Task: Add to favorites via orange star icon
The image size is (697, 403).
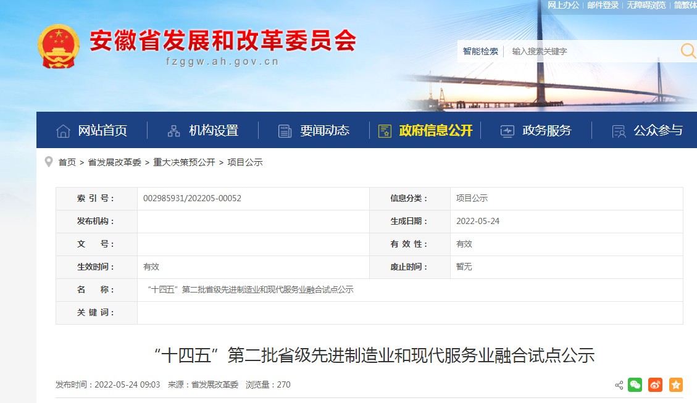Action: pos(676,384)
